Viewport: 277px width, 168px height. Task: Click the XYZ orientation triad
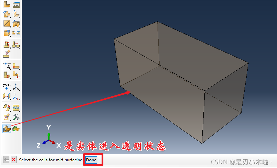pyautogui.click(x=49, y=139)
